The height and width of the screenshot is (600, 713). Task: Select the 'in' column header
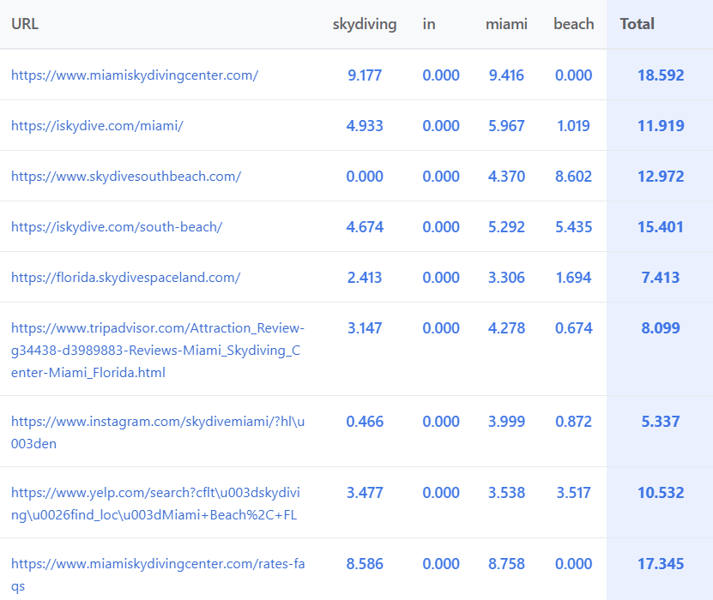tap(429, 24)
